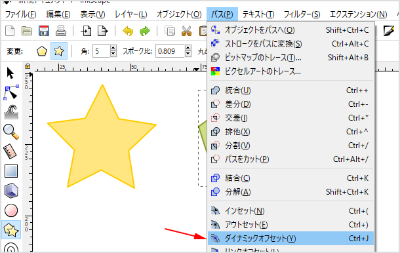Viewport: 400px width, 253px height.
Task: Select the arrow Selector tool
Action: point(10,73)
